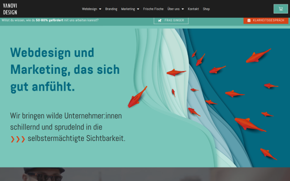Click the photo of person wearing sunglasses
The height and width of the screenshot is (181, 290).
point(44,174)
